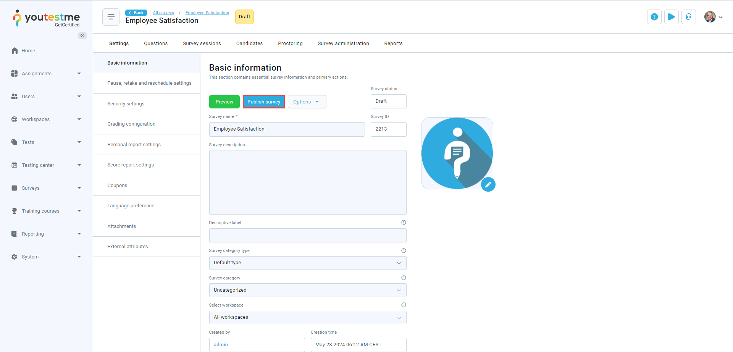
Task: Click the Survey description text area
Action: 308,182
